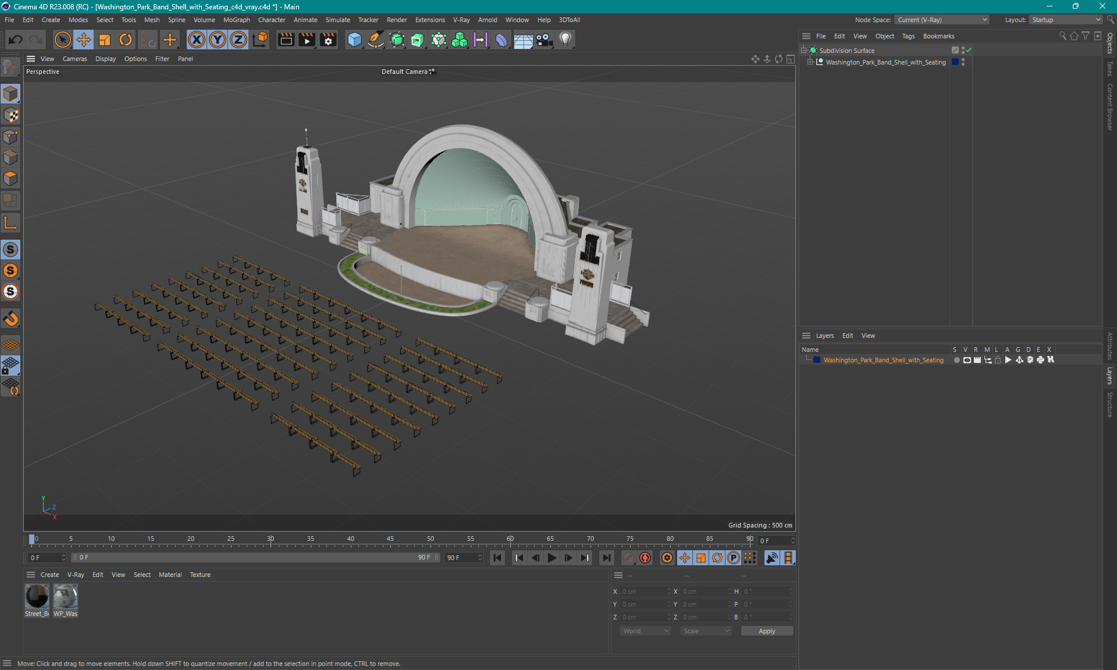Toggle Z axis lock
The width and height of the screenshot is (1117, 670).
[x=239, y=40]
